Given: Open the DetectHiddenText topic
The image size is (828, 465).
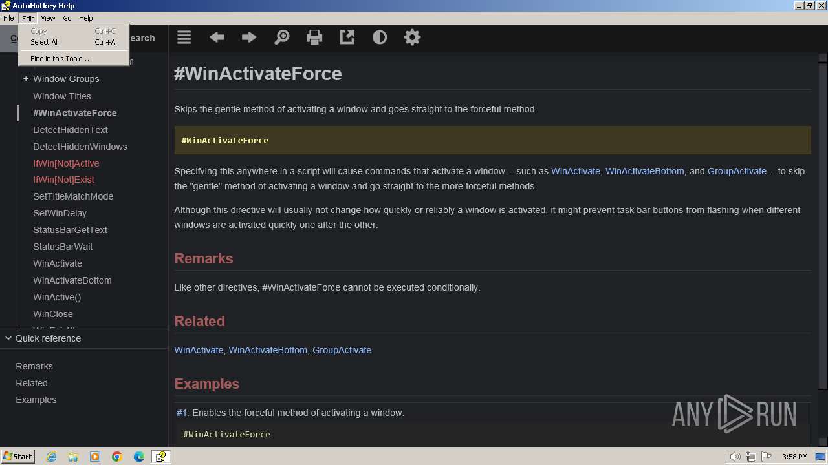Looking at the screenshot, I should coord(71,130).
